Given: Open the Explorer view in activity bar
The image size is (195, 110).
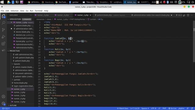Looking at the screenshot, I should point(3,16).
